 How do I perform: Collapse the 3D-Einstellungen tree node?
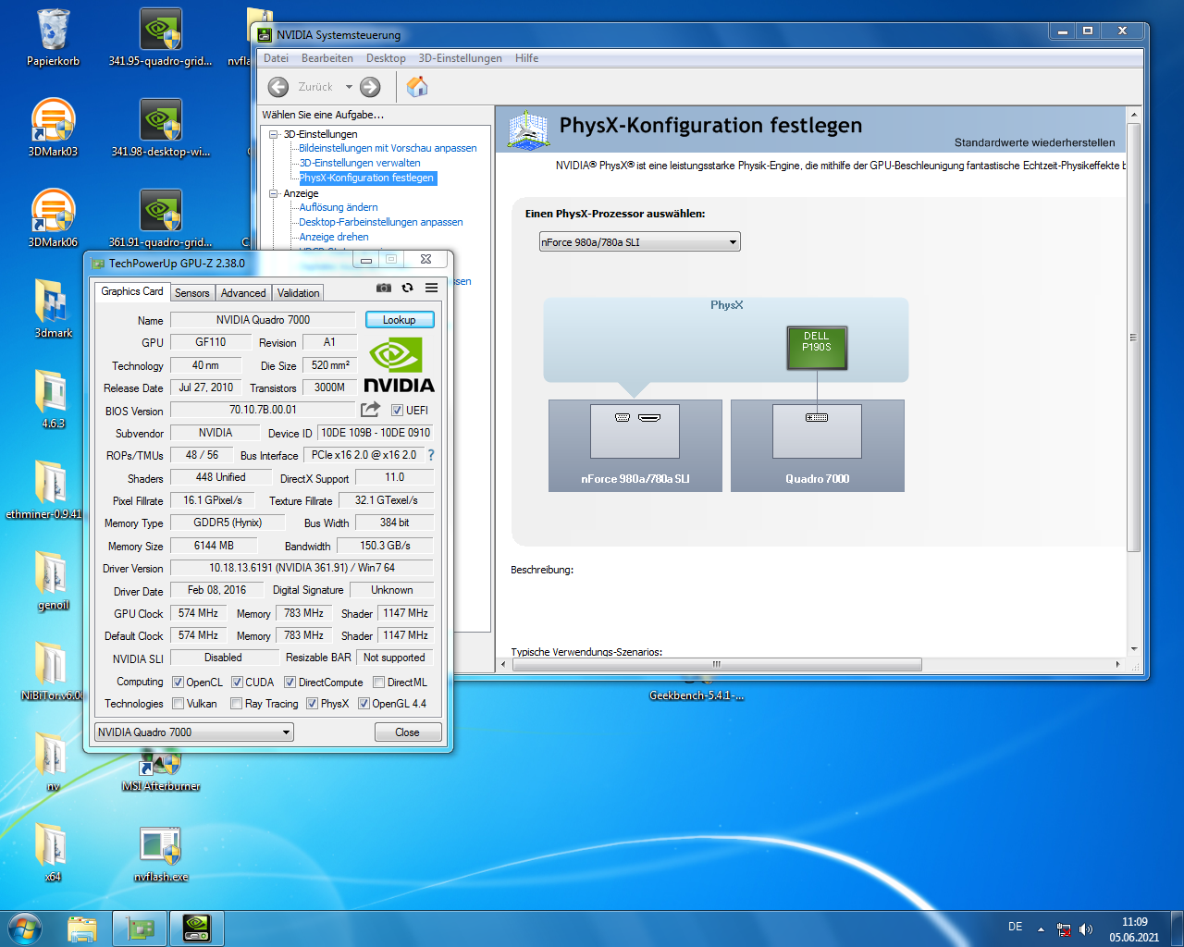click(274, 134)
